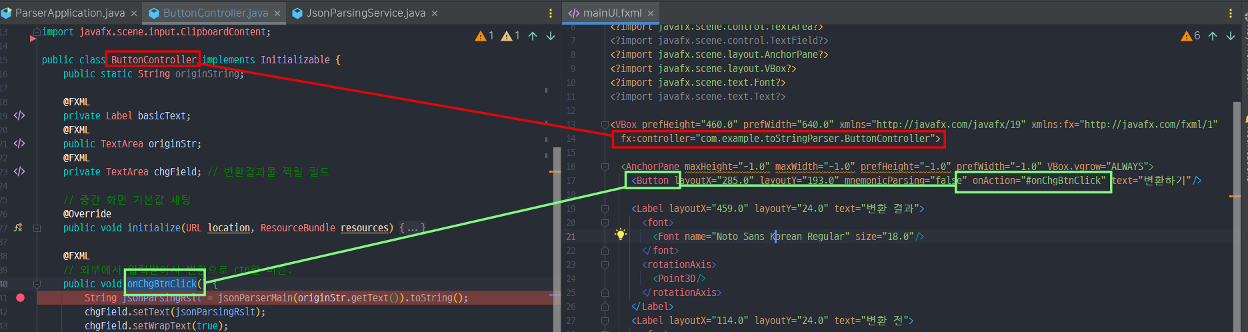
Task: Click the ClipboardContent import statement
Action: (157, 32)
